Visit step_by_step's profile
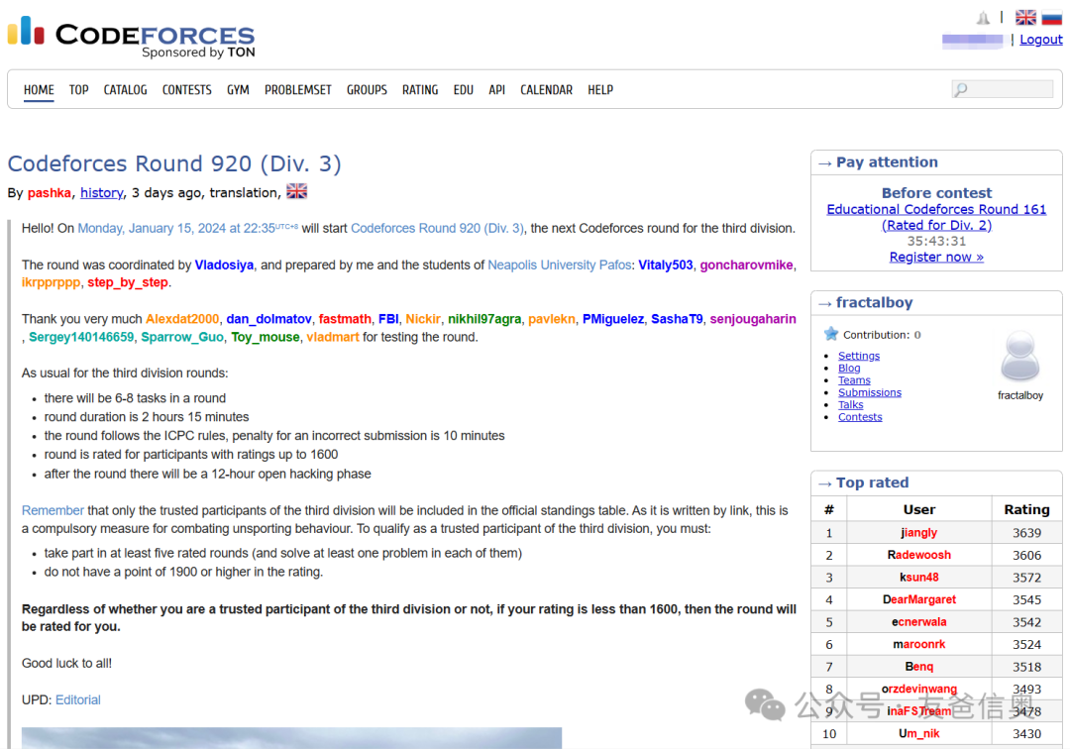 [128, 282]
